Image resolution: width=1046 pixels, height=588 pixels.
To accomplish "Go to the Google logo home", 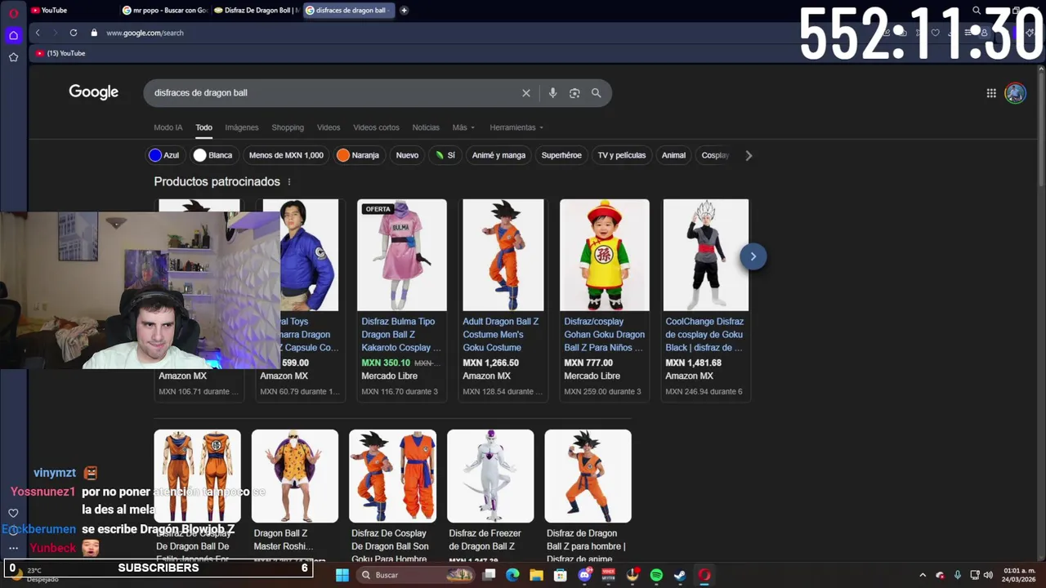I will [94, 92].
